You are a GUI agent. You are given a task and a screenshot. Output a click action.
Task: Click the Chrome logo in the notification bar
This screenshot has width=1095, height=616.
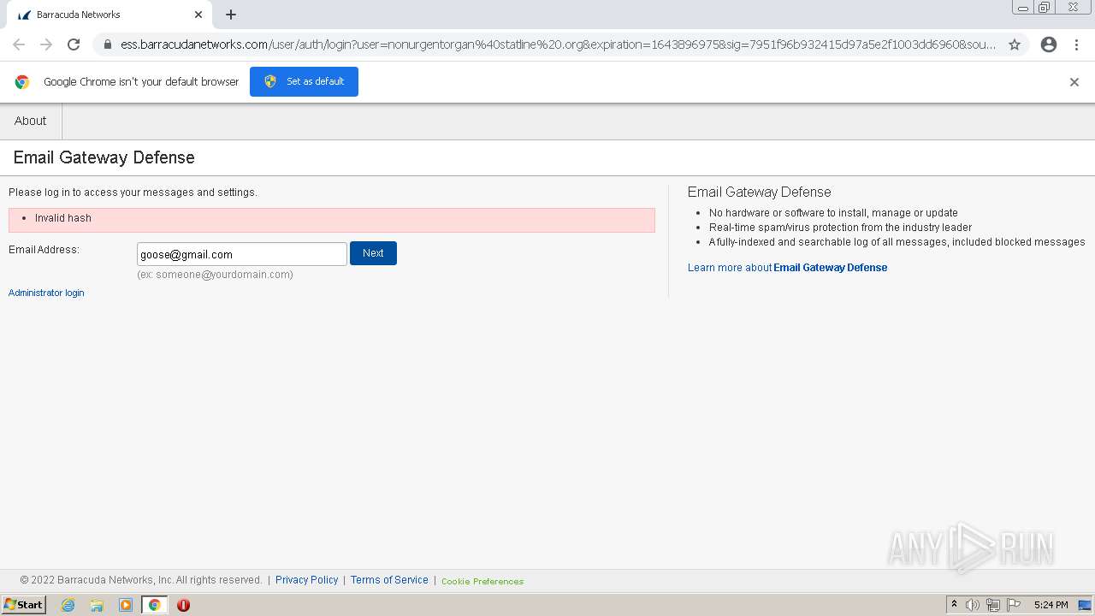22,82
